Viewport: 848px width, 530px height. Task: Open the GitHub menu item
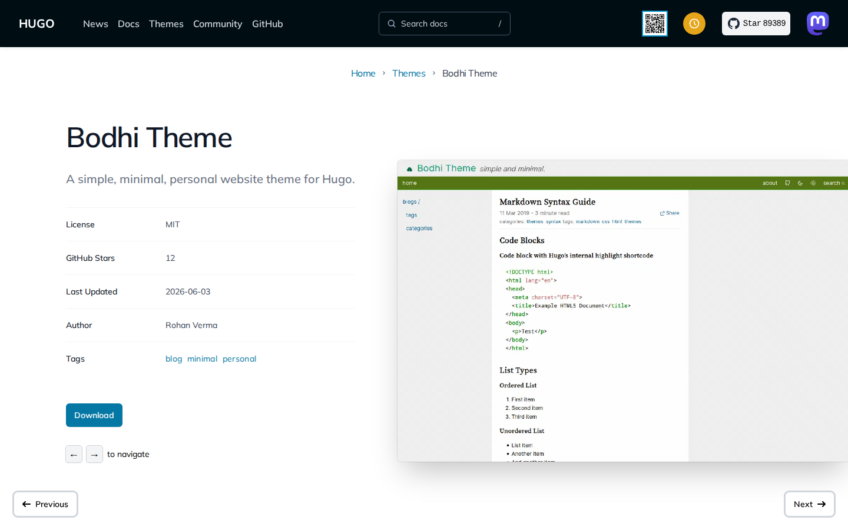[267, 24]
